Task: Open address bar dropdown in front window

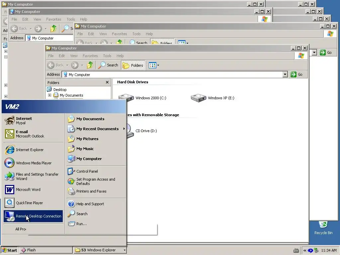Action: coord(285,75)
